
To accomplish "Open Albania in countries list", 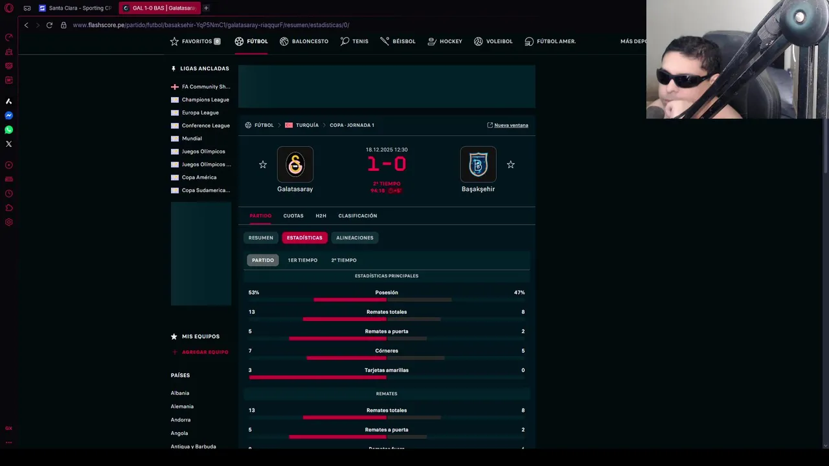I will [180, 394].
